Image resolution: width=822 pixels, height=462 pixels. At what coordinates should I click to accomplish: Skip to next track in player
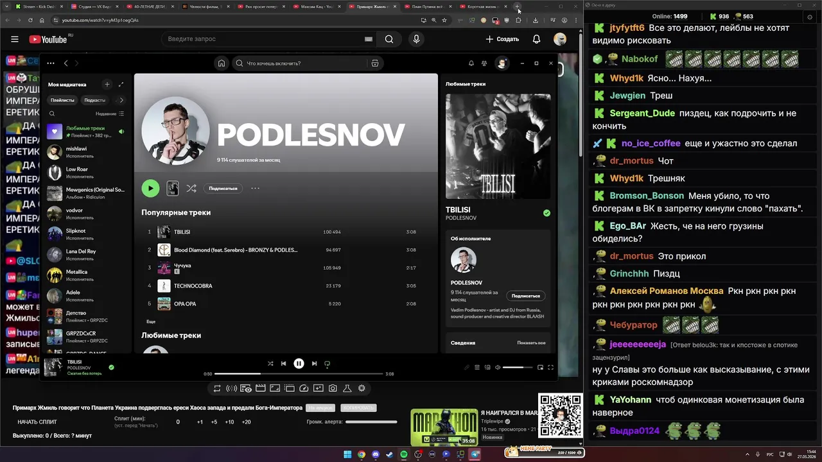314,364
